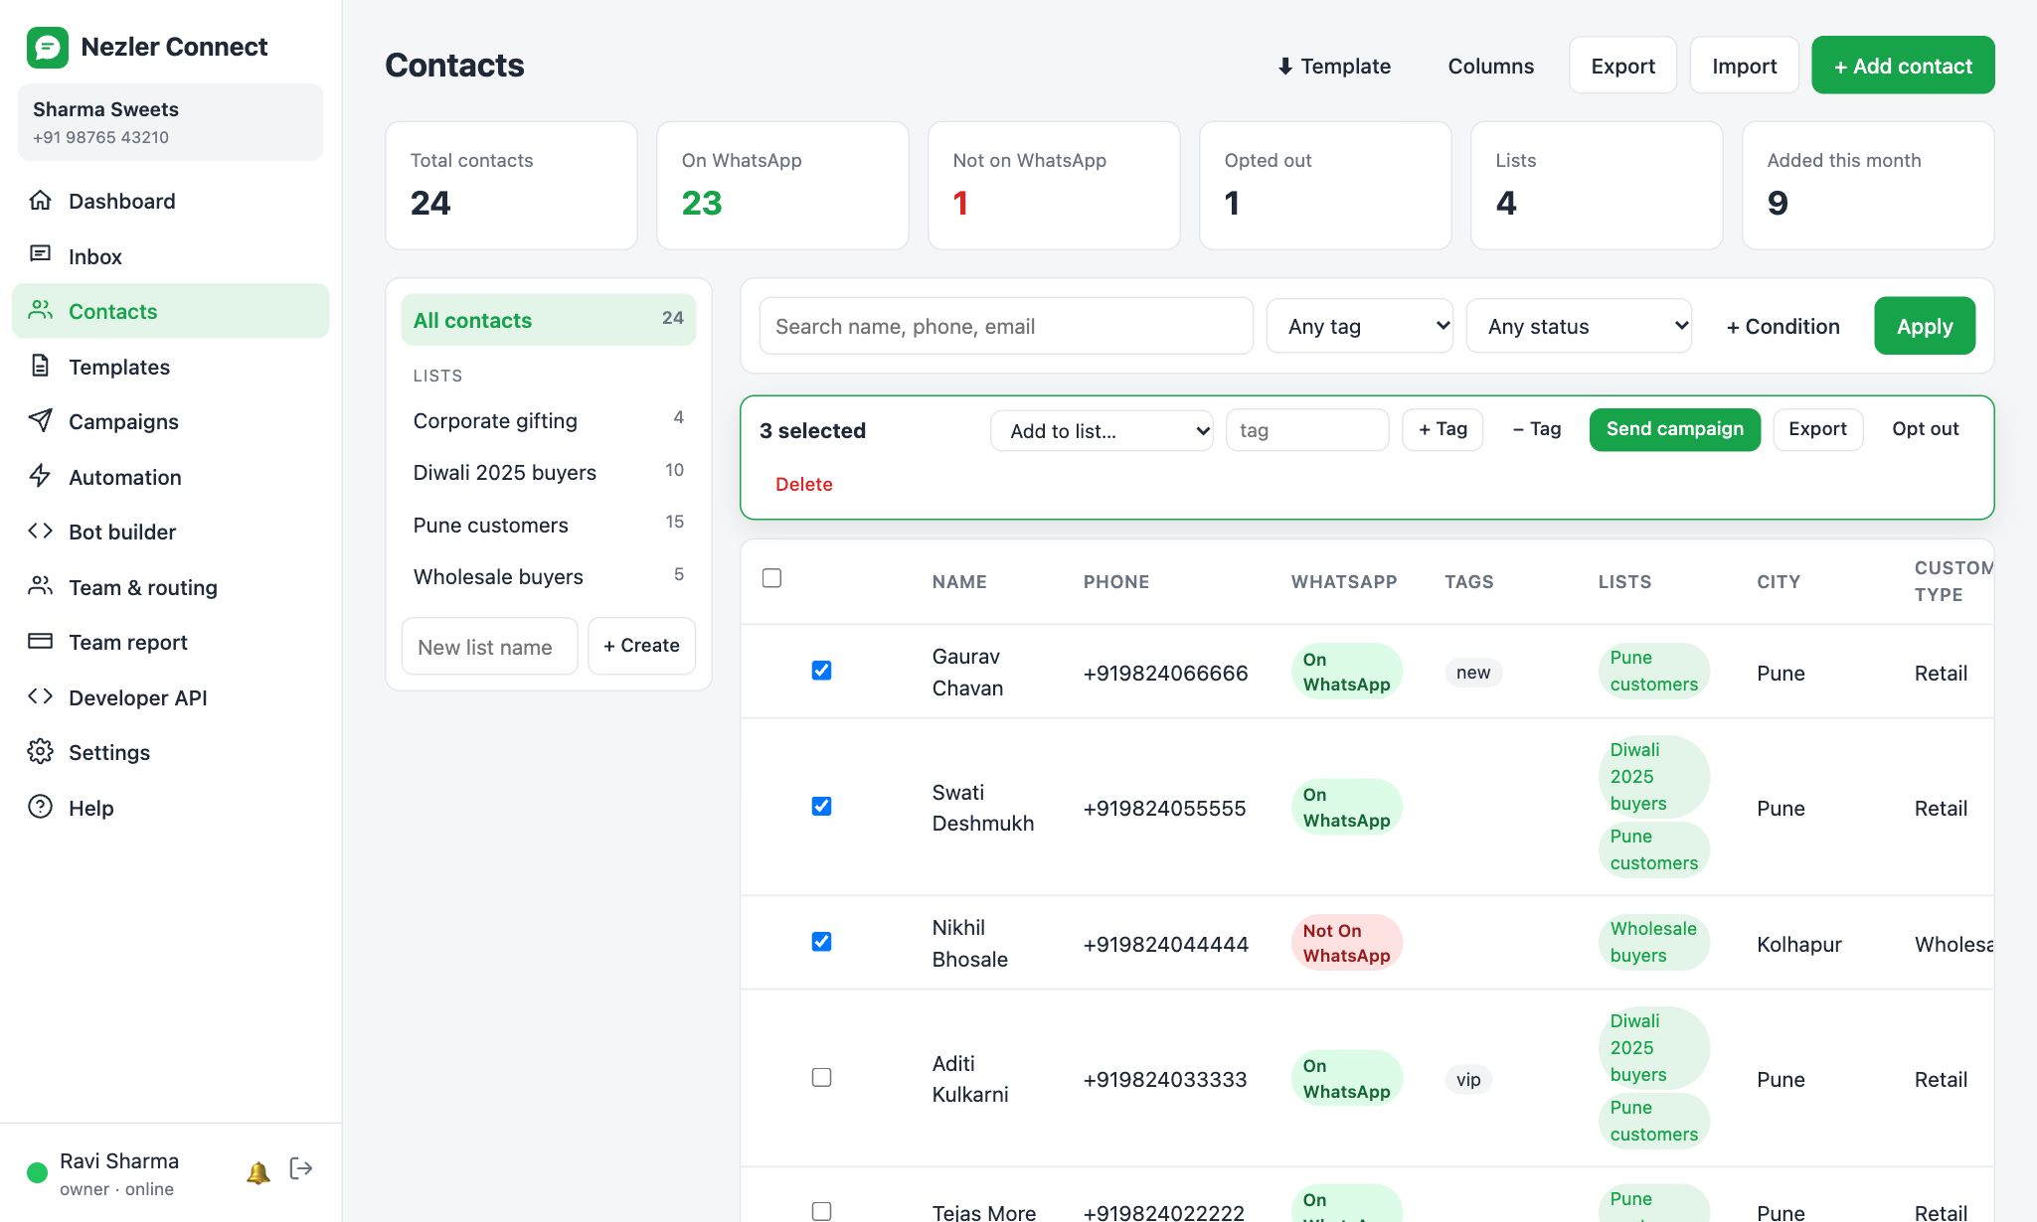Send campaign to selected contacts

pyautogui.click(x=1674, y=429)
